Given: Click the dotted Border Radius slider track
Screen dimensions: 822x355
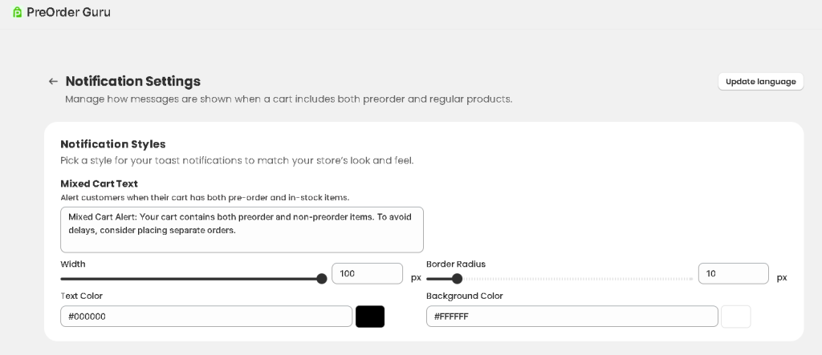Looking at the screenshot, I should 578,279.
